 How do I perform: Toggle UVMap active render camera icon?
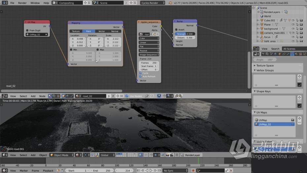pyautogui.click(x=292, y=120)
